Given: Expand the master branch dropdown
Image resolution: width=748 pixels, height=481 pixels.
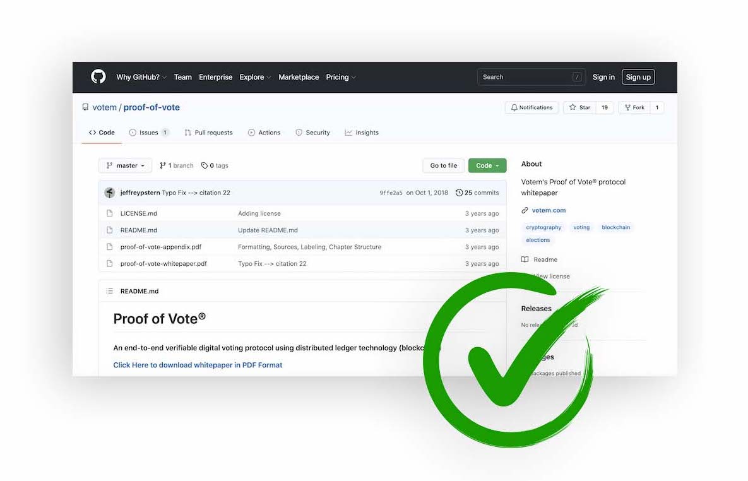Looking at the screenshot, I should 125,165.
